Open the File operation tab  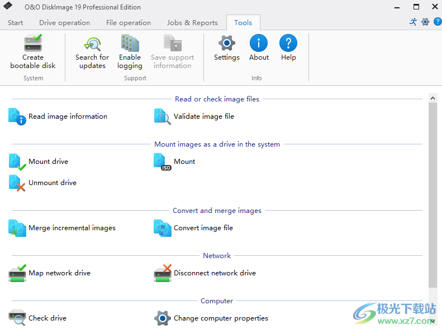129,23
